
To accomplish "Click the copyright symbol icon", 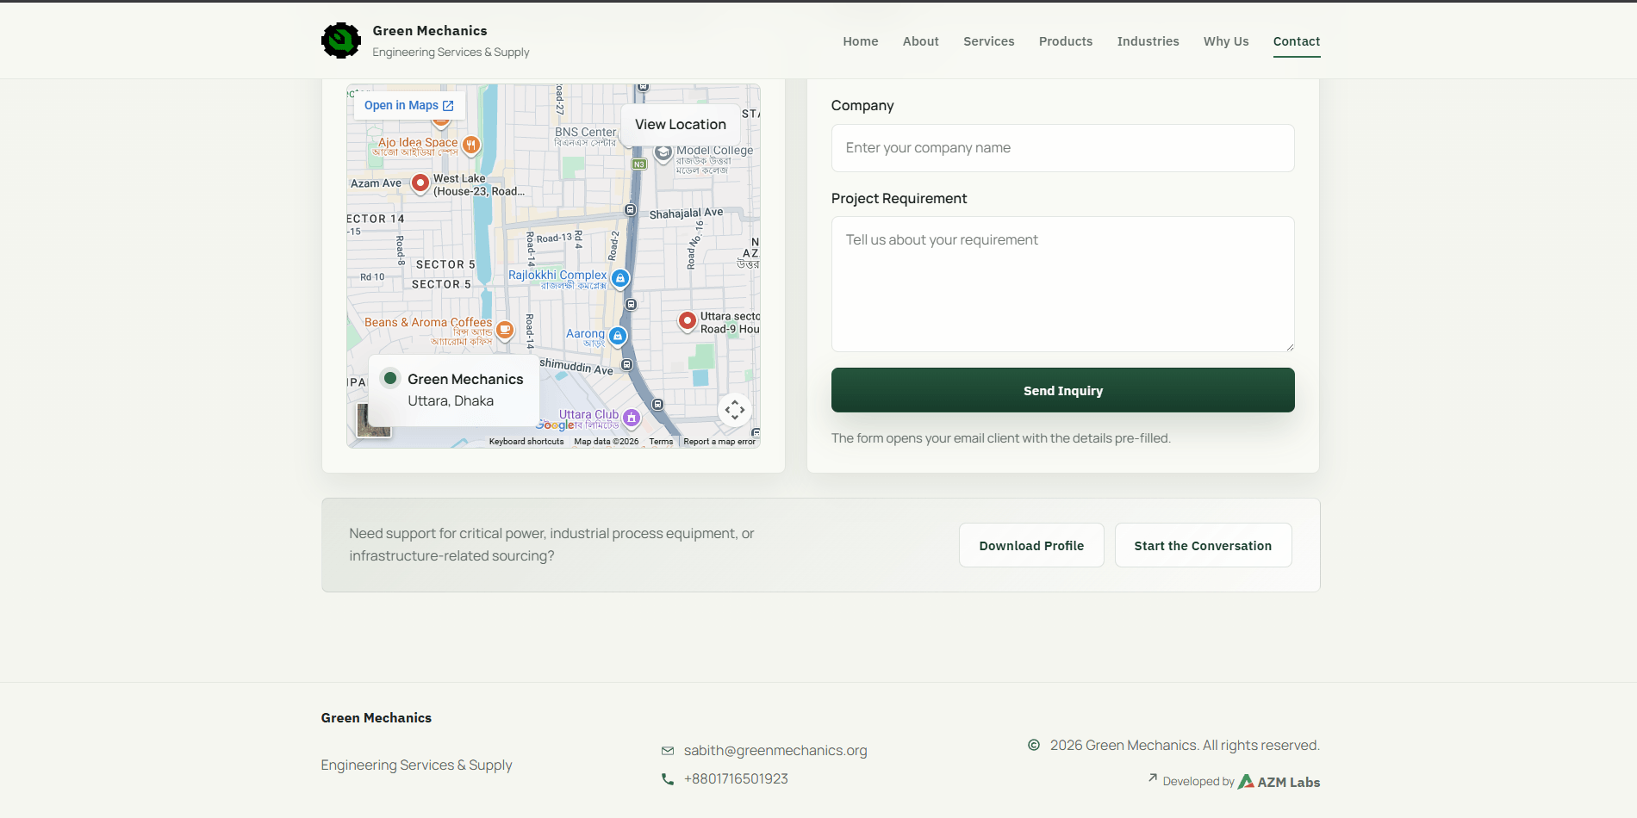I will pos(1034,745).
